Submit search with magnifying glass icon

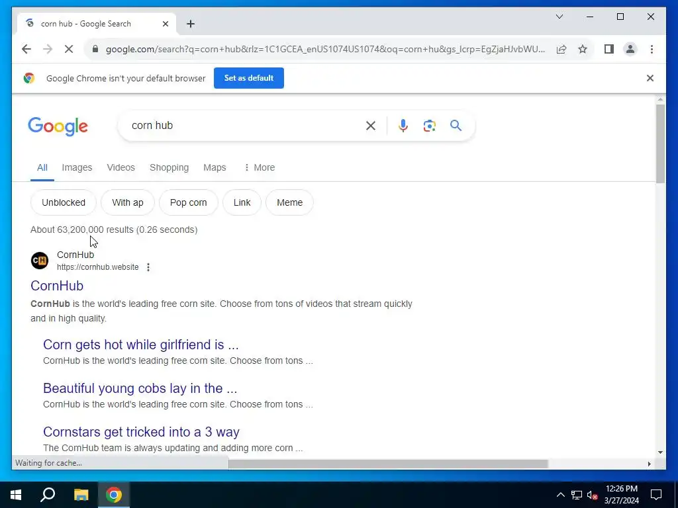click(456, 126)
